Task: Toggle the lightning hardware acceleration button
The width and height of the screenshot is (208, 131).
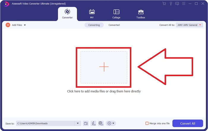Action: pos(93,123)
